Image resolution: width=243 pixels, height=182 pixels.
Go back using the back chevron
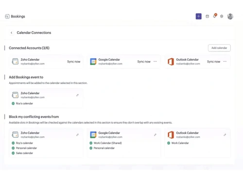(12, 33)
